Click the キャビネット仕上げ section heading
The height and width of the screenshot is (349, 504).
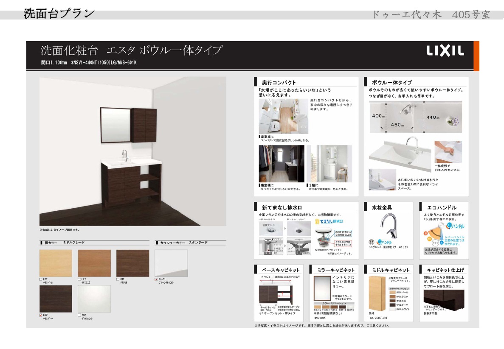point(445,271)
